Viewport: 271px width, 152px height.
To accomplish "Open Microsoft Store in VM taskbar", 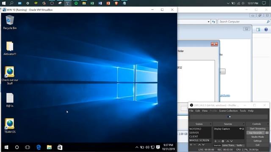I will pyautogui.click(x=60, y=147).
